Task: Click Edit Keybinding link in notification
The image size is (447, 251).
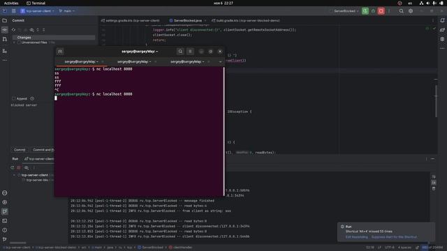Action: [x=356, y=237]
